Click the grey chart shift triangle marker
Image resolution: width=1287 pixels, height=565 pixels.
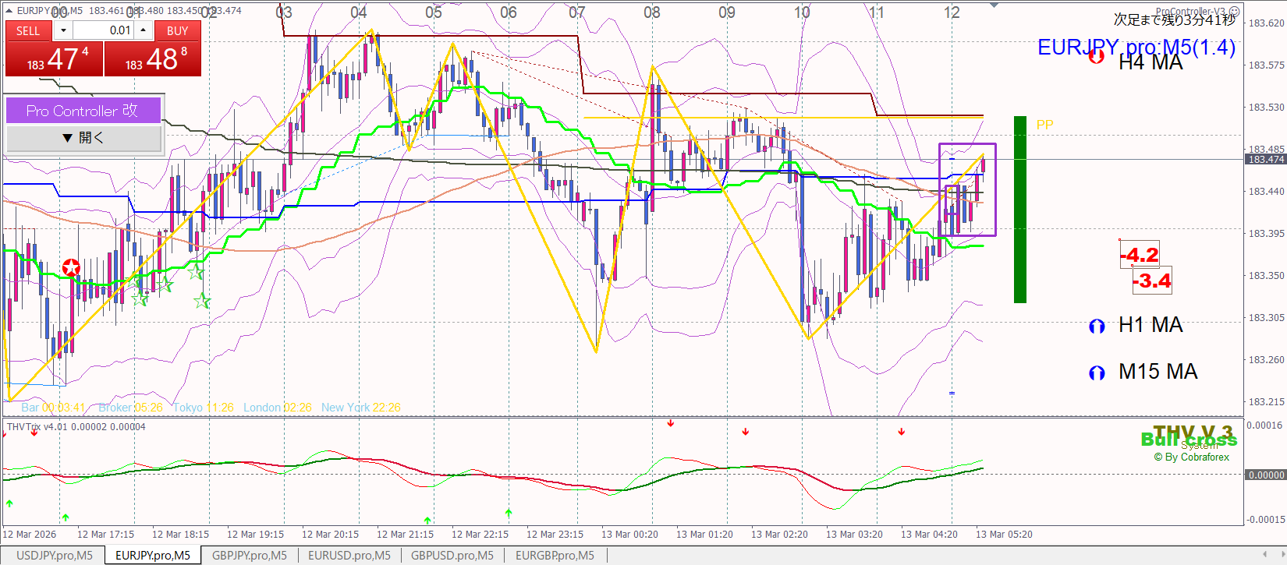[994, 5]
